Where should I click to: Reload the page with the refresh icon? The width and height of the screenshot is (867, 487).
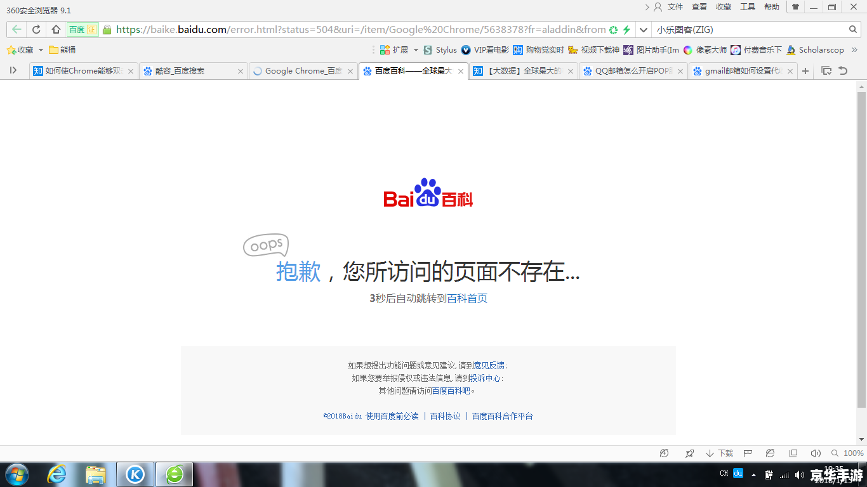[x=37, y=29]
